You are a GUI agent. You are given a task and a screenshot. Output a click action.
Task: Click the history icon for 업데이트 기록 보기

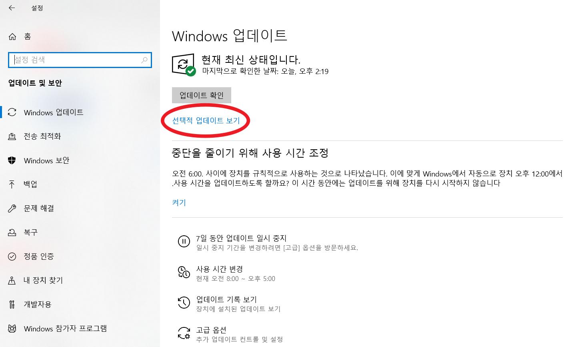click(184, 302)
